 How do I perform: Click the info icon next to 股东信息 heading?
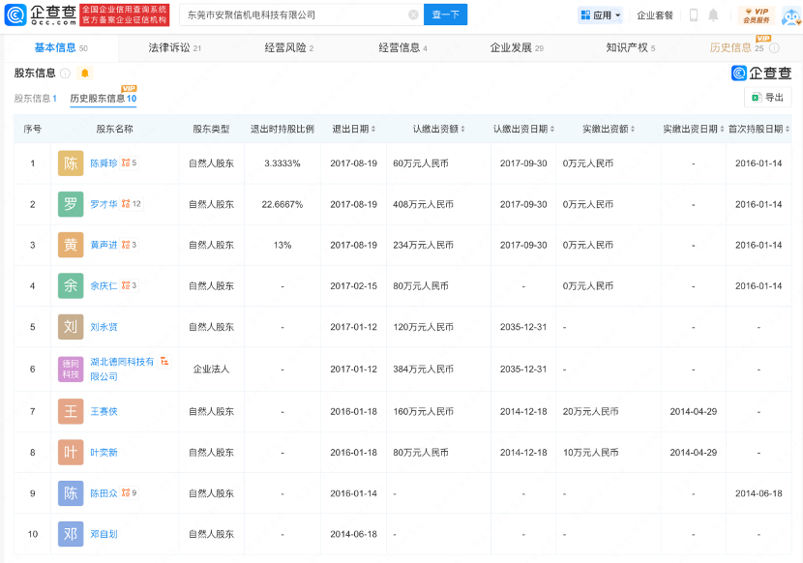click(x=65, y=74)
